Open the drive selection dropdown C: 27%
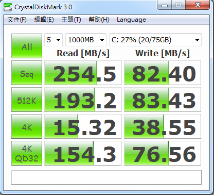Screen dimensions: 214x195 155,40
